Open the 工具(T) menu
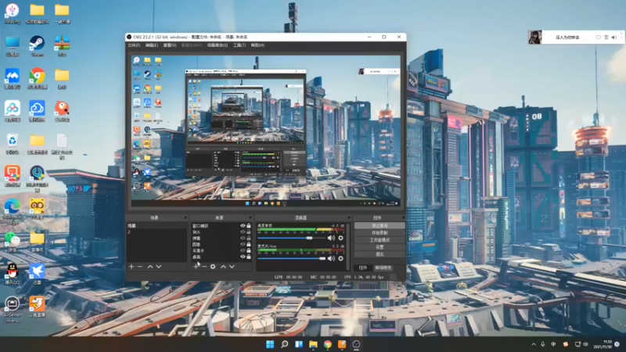 [x=239, y=45]
